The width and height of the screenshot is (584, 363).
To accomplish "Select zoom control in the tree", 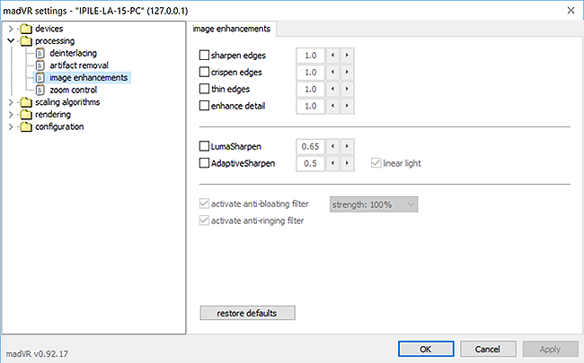I will [74, 90].
